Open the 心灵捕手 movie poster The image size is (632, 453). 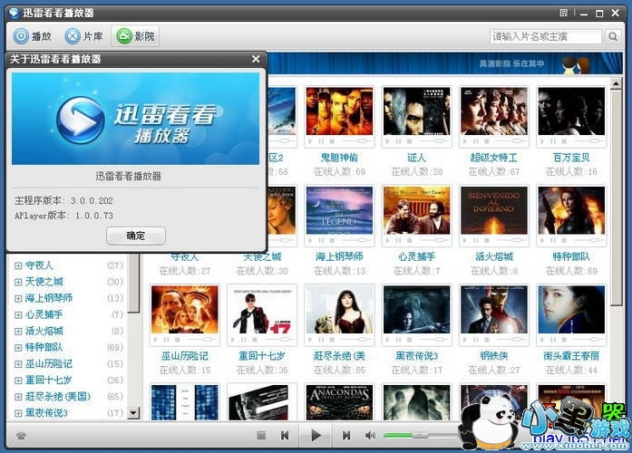tap(416, 210)
